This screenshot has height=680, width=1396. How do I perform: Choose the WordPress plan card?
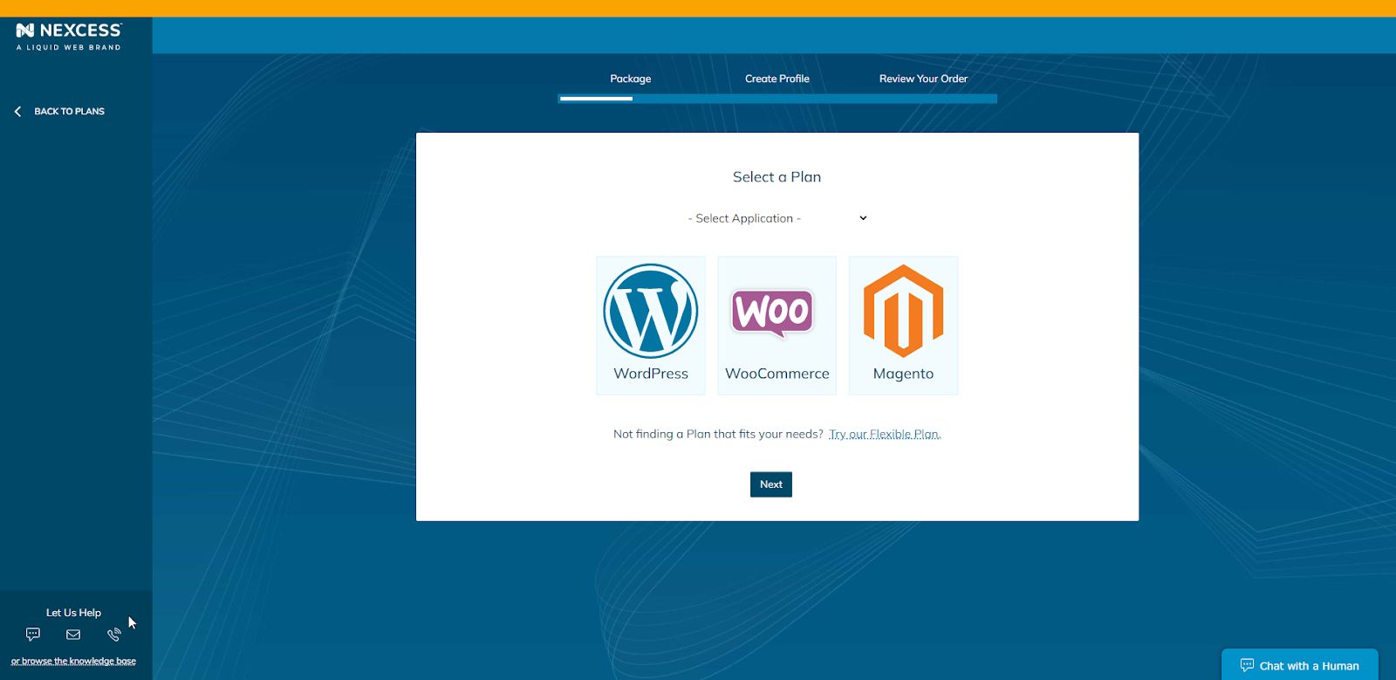pos(651,326)
